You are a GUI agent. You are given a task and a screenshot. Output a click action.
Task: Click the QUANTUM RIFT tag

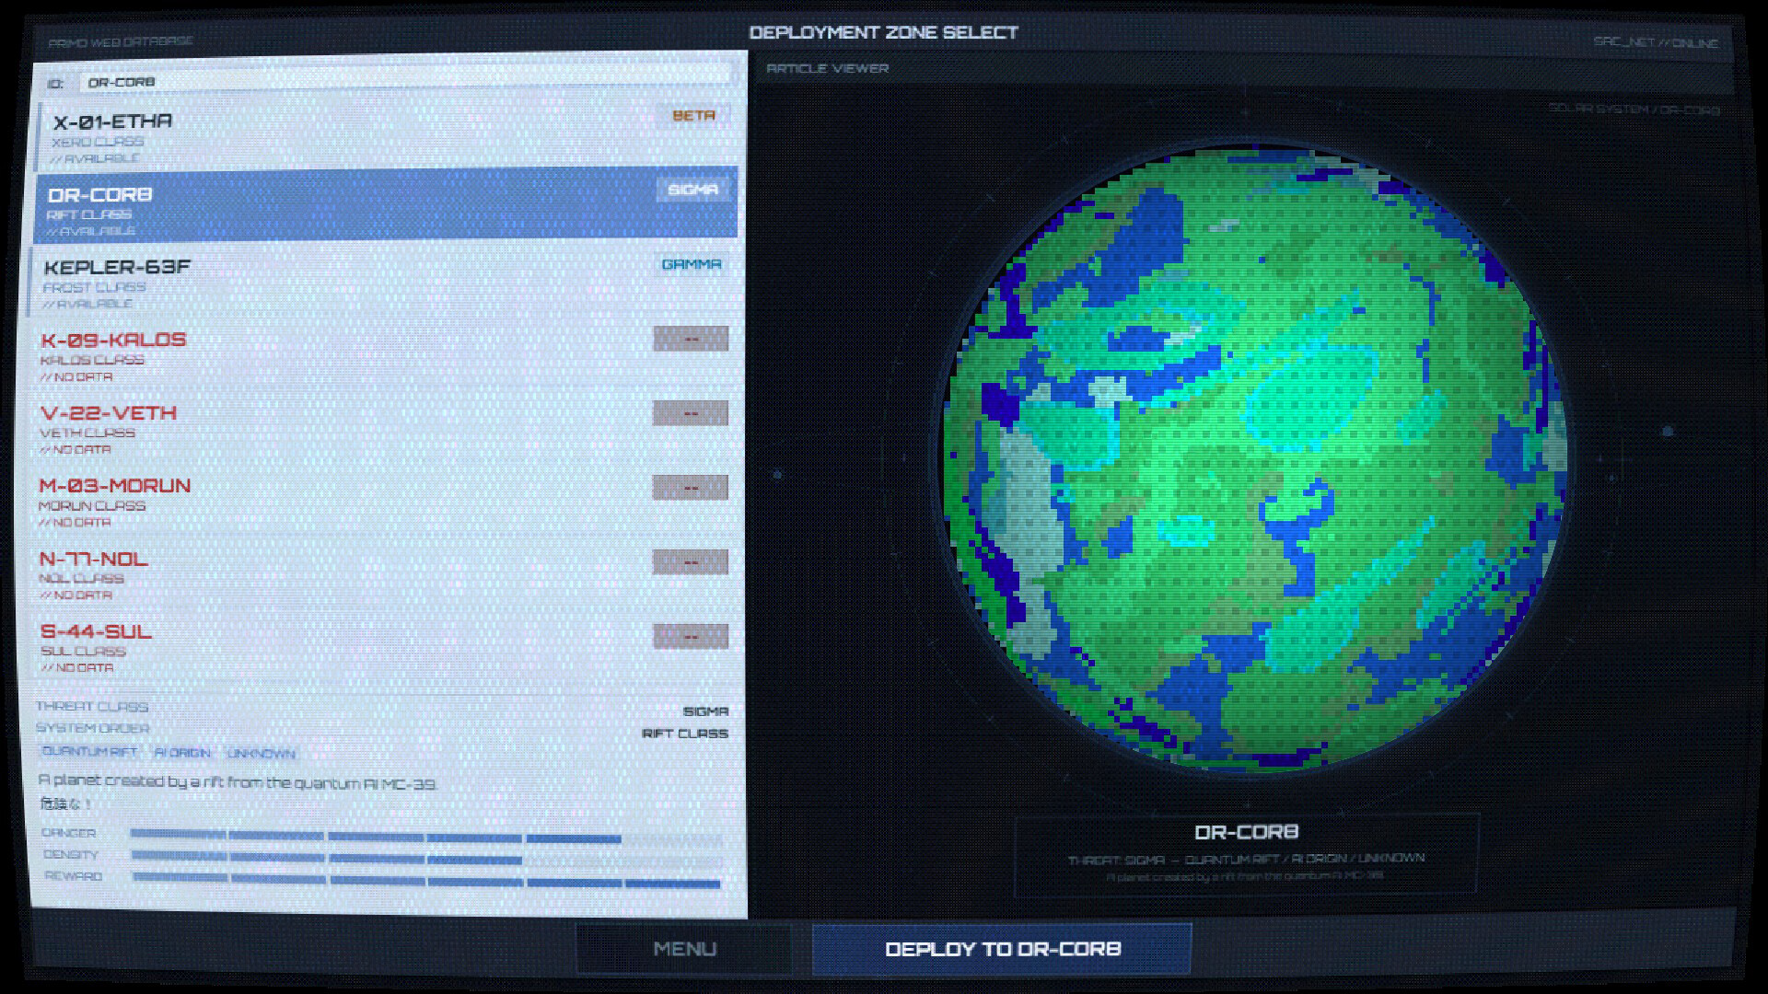coord(89,751)
